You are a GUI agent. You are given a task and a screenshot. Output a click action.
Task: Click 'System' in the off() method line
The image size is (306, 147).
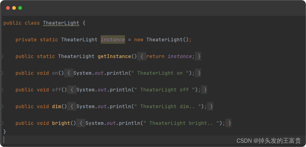[85, 90]
